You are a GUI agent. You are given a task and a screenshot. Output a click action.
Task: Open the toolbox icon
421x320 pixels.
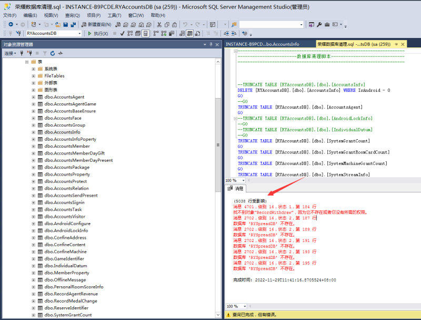[327, 24]
